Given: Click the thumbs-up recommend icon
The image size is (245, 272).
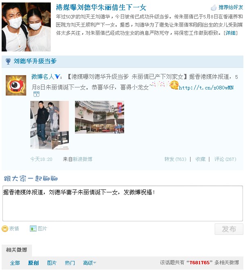Looking at the screenshot, I should pyautogui.click(x=214, y=8).
